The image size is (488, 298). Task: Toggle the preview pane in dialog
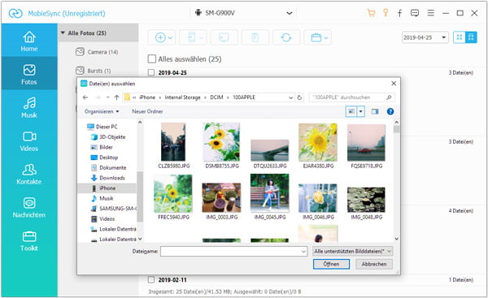pos(375,111)
